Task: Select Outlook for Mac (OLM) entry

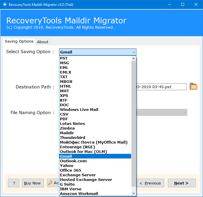Action: [95, 152]
